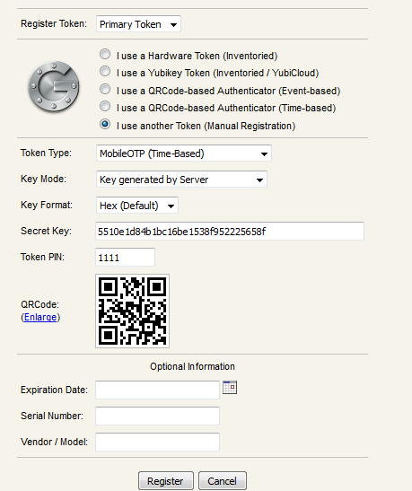Screen dimensions: 412x491
Task: Select the Hardware Token (Inventoried) option
Action: (105, 54)
